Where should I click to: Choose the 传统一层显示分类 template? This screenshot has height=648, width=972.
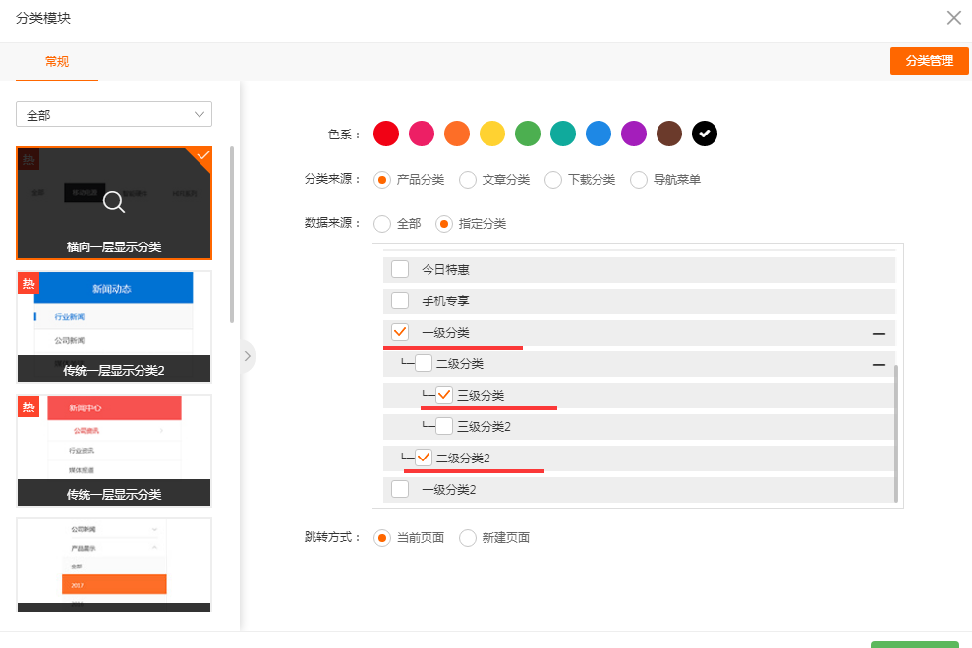(114, 451)
